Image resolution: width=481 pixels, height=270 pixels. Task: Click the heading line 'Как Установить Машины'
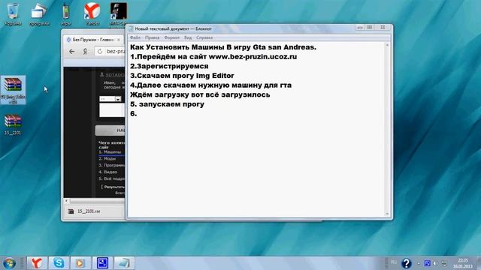[x=223, y=47]
